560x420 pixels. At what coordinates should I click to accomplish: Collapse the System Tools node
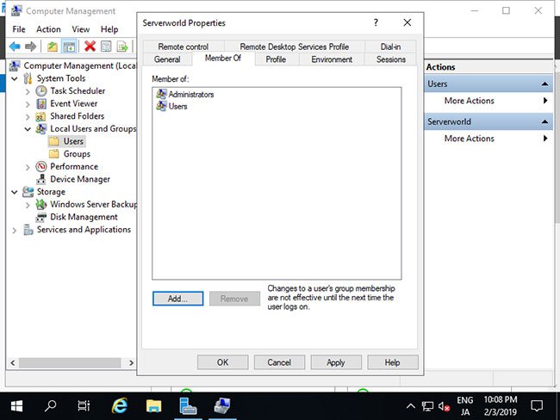click(15, 78)
